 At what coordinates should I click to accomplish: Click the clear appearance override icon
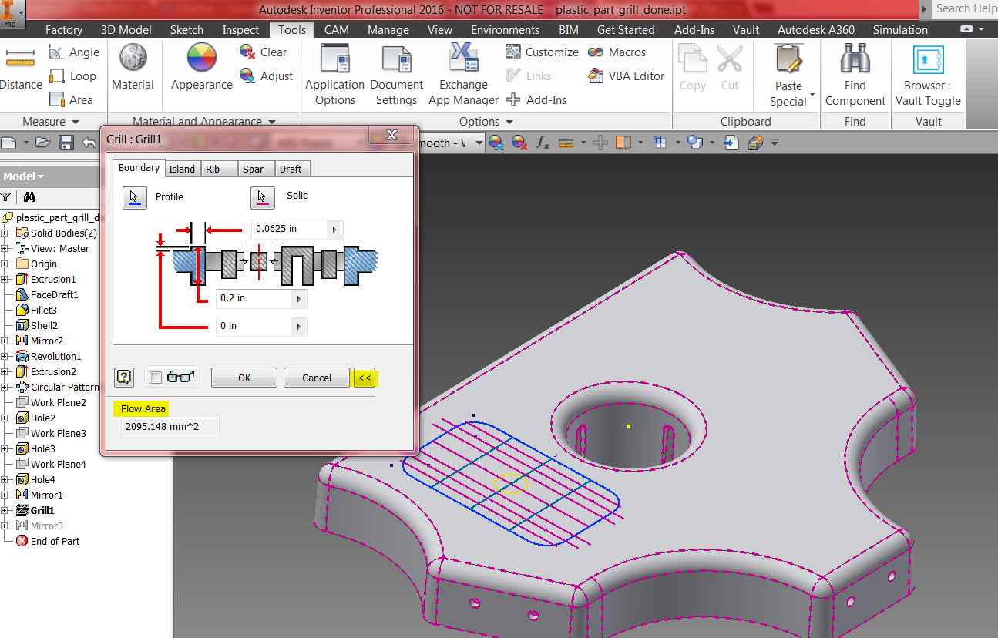pyautogui.click(x=519, y=143)
